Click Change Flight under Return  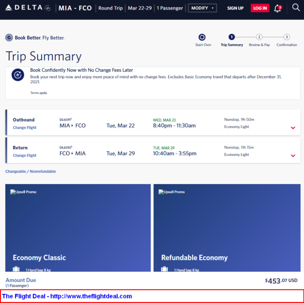(x=25, y=155)
